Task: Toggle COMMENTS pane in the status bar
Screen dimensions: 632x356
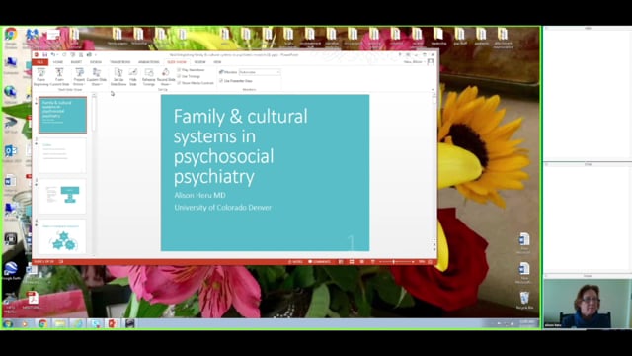Action: pos(320,262)
